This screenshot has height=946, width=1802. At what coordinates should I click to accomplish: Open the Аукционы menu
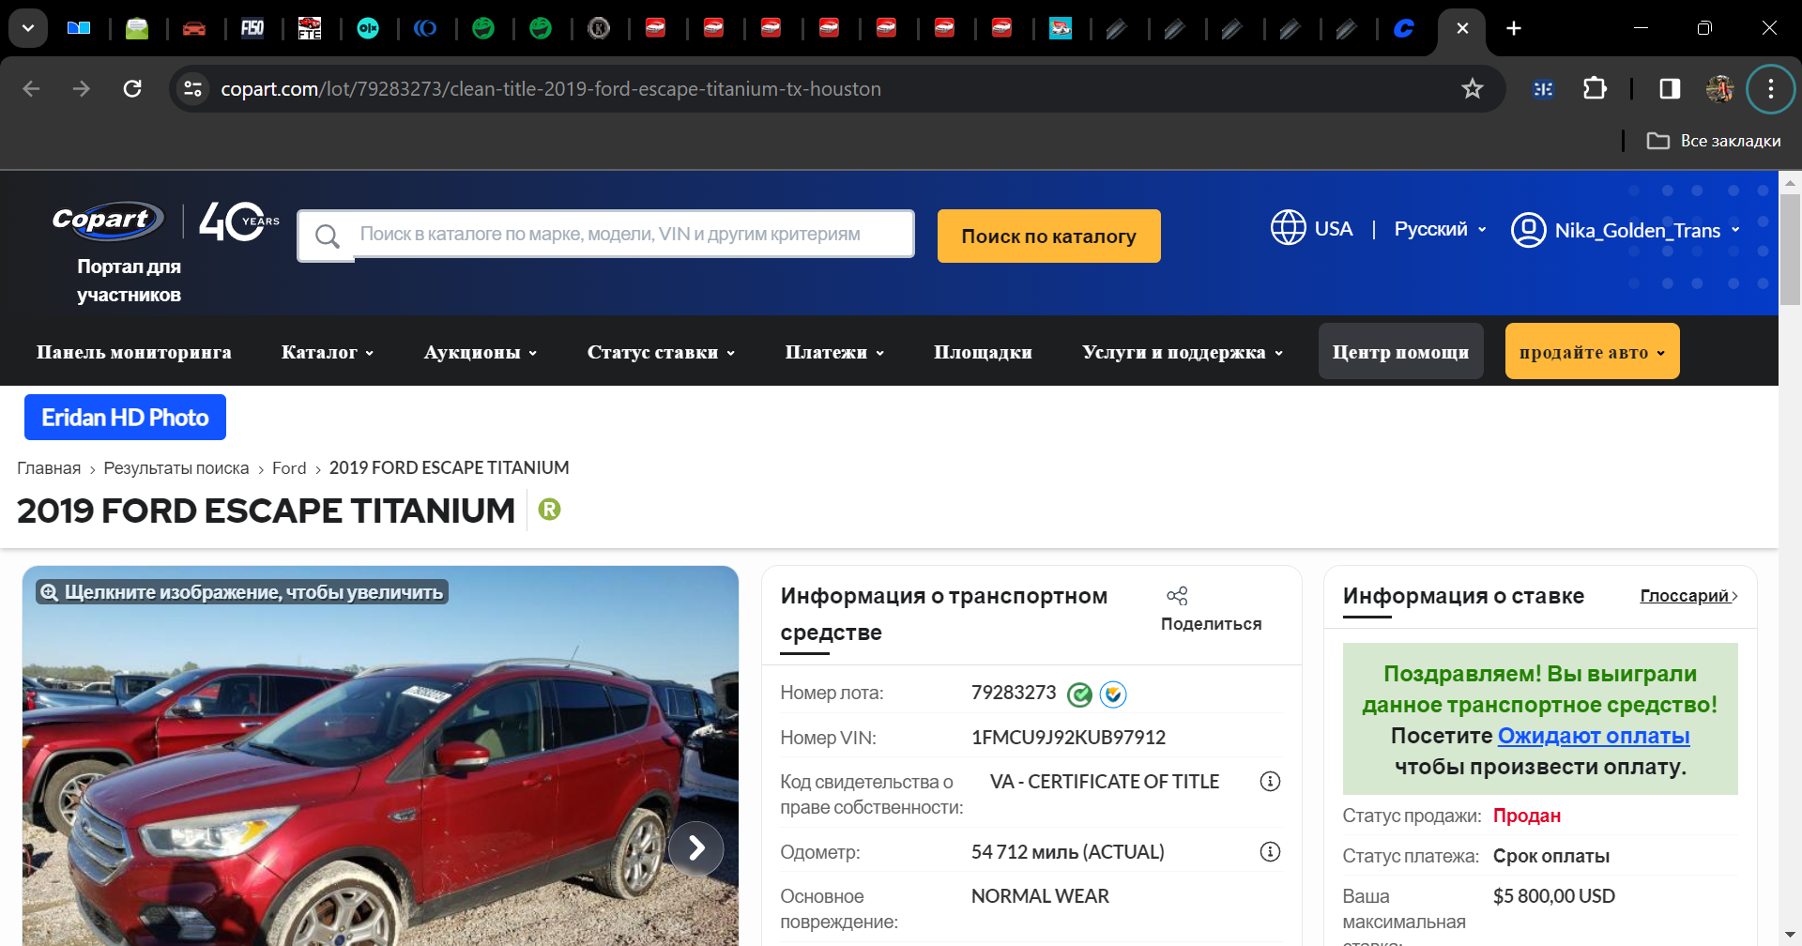(480, 352)
